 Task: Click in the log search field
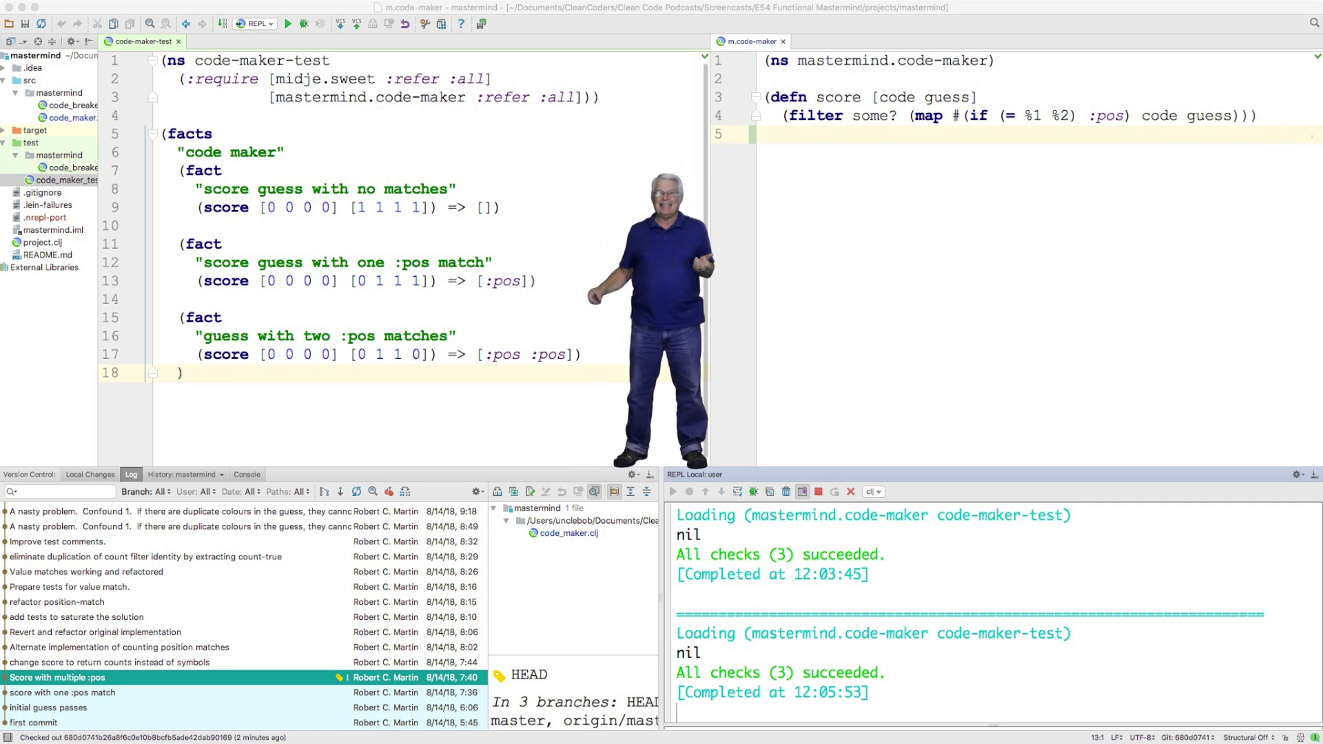pos(60,492)
